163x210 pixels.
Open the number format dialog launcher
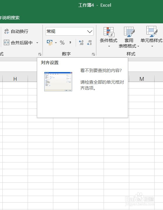[x=93, y=54]
